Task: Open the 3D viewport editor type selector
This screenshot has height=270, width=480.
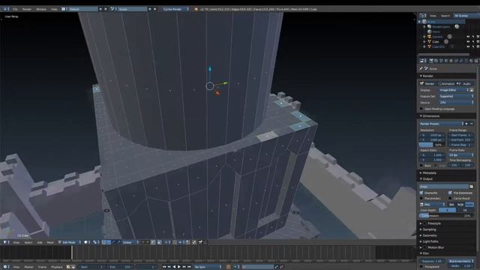Action: tap(6, 242)
